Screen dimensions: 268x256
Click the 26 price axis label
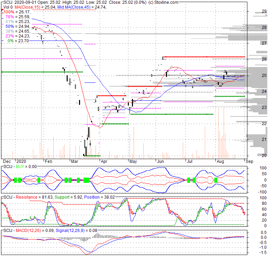click(x=264, y=59)
